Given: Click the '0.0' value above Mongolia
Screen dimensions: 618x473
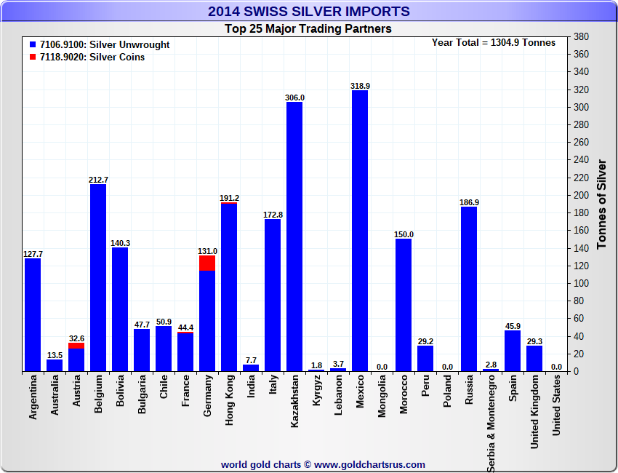Looking at the screenshot, I should tap(382, 367).
